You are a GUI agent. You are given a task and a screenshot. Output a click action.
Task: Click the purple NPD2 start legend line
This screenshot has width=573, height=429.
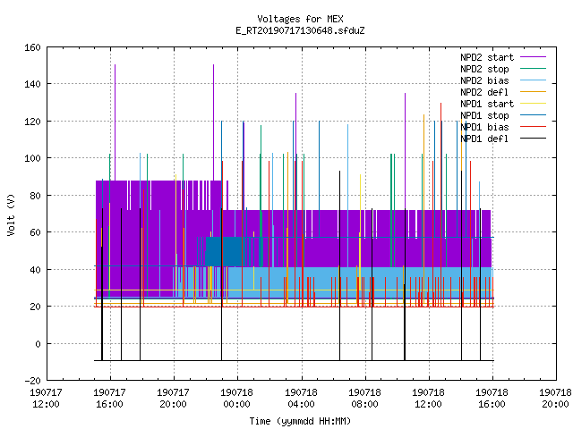(x=534, y=57)
